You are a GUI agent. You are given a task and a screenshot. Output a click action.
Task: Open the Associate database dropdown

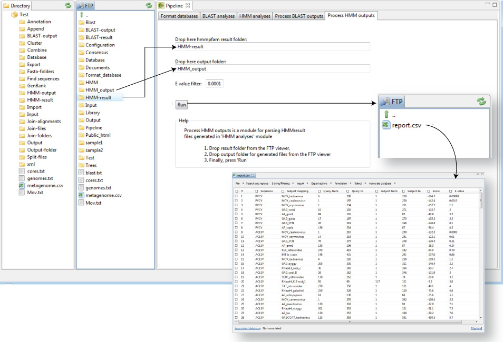point(381,183)
